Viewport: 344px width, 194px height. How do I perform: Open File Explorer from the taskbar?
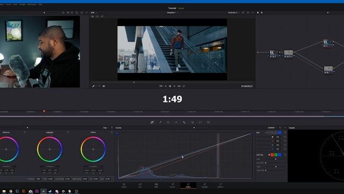click(x=4, y=191)
